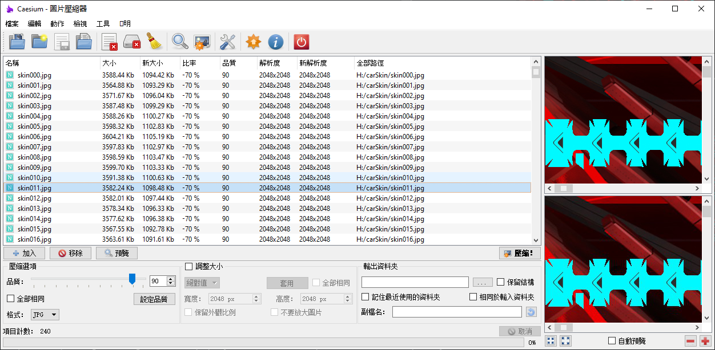The width and height of the screenshot is (715, 350).
Task: Open the 檔案 menu
Action: (12, 23)
